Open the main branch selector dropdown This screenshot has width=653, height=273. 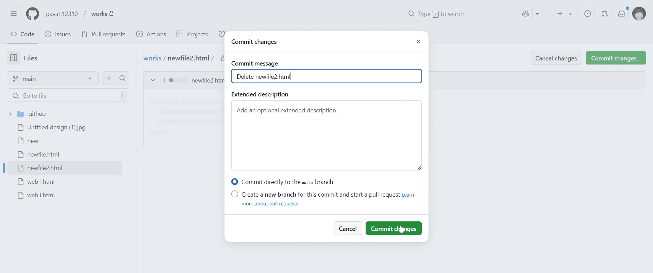tap(53, 78)
